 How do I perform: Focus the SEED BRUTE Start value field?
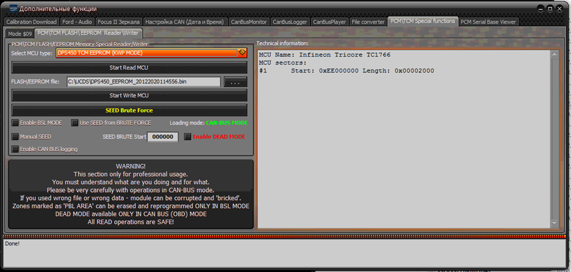pyautogui.click(x=163, y=137)
